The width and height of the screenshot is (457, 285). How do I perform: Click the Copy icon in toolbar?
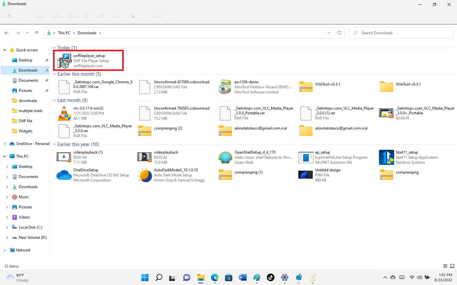pos(56,16)
